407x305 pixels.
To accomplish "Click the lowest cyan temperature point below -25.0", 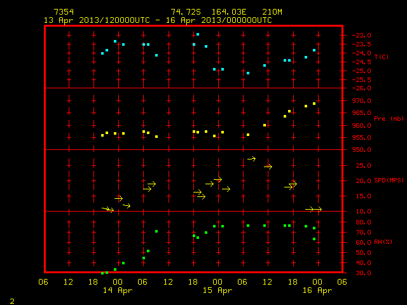I will click(248, 73).
